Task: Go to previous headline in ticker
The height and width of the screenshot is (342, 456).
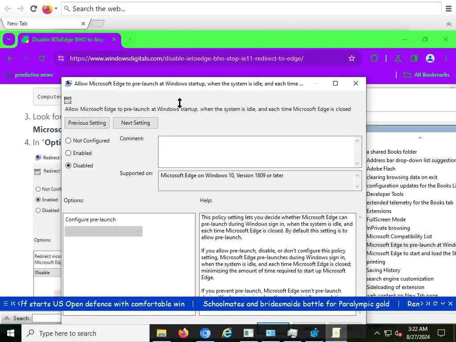Action: 13,304
